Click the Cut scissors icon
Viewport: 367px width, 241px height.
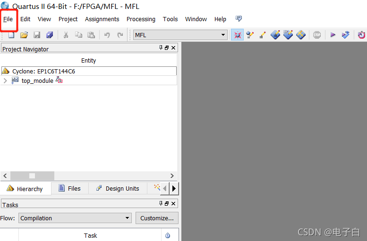tap(66, 35)
